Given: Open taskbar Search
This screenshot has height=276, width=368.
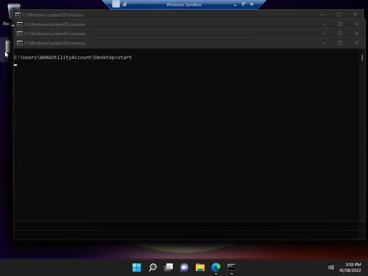Looking at the screenshot, I should pyautogui.click(x=153, y=267).
